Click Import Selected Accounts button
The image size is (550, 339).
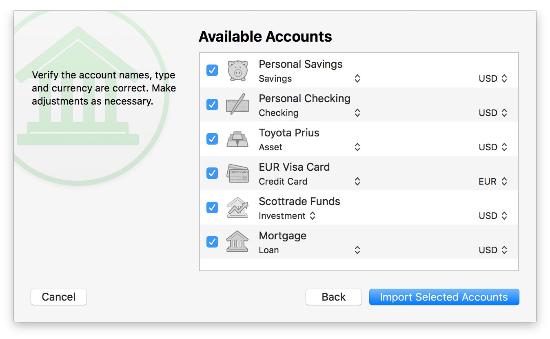point(444,297)
